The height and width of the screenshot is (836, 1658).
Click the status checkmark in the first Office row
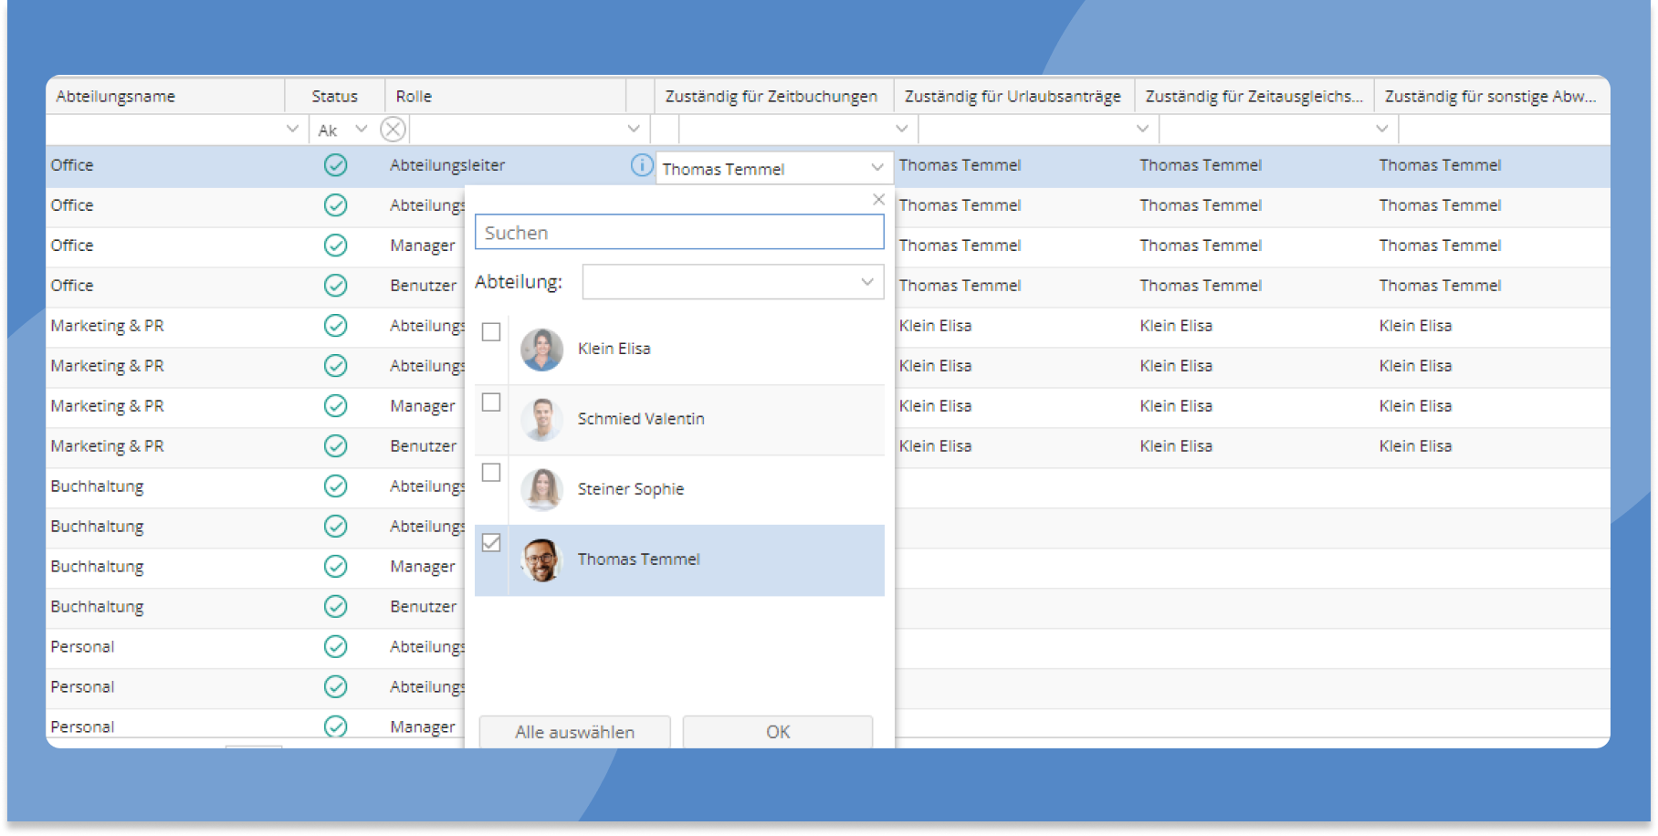point(335,165)
